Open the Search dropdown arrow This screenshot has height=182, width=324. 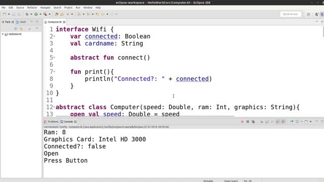pos(72,14)
